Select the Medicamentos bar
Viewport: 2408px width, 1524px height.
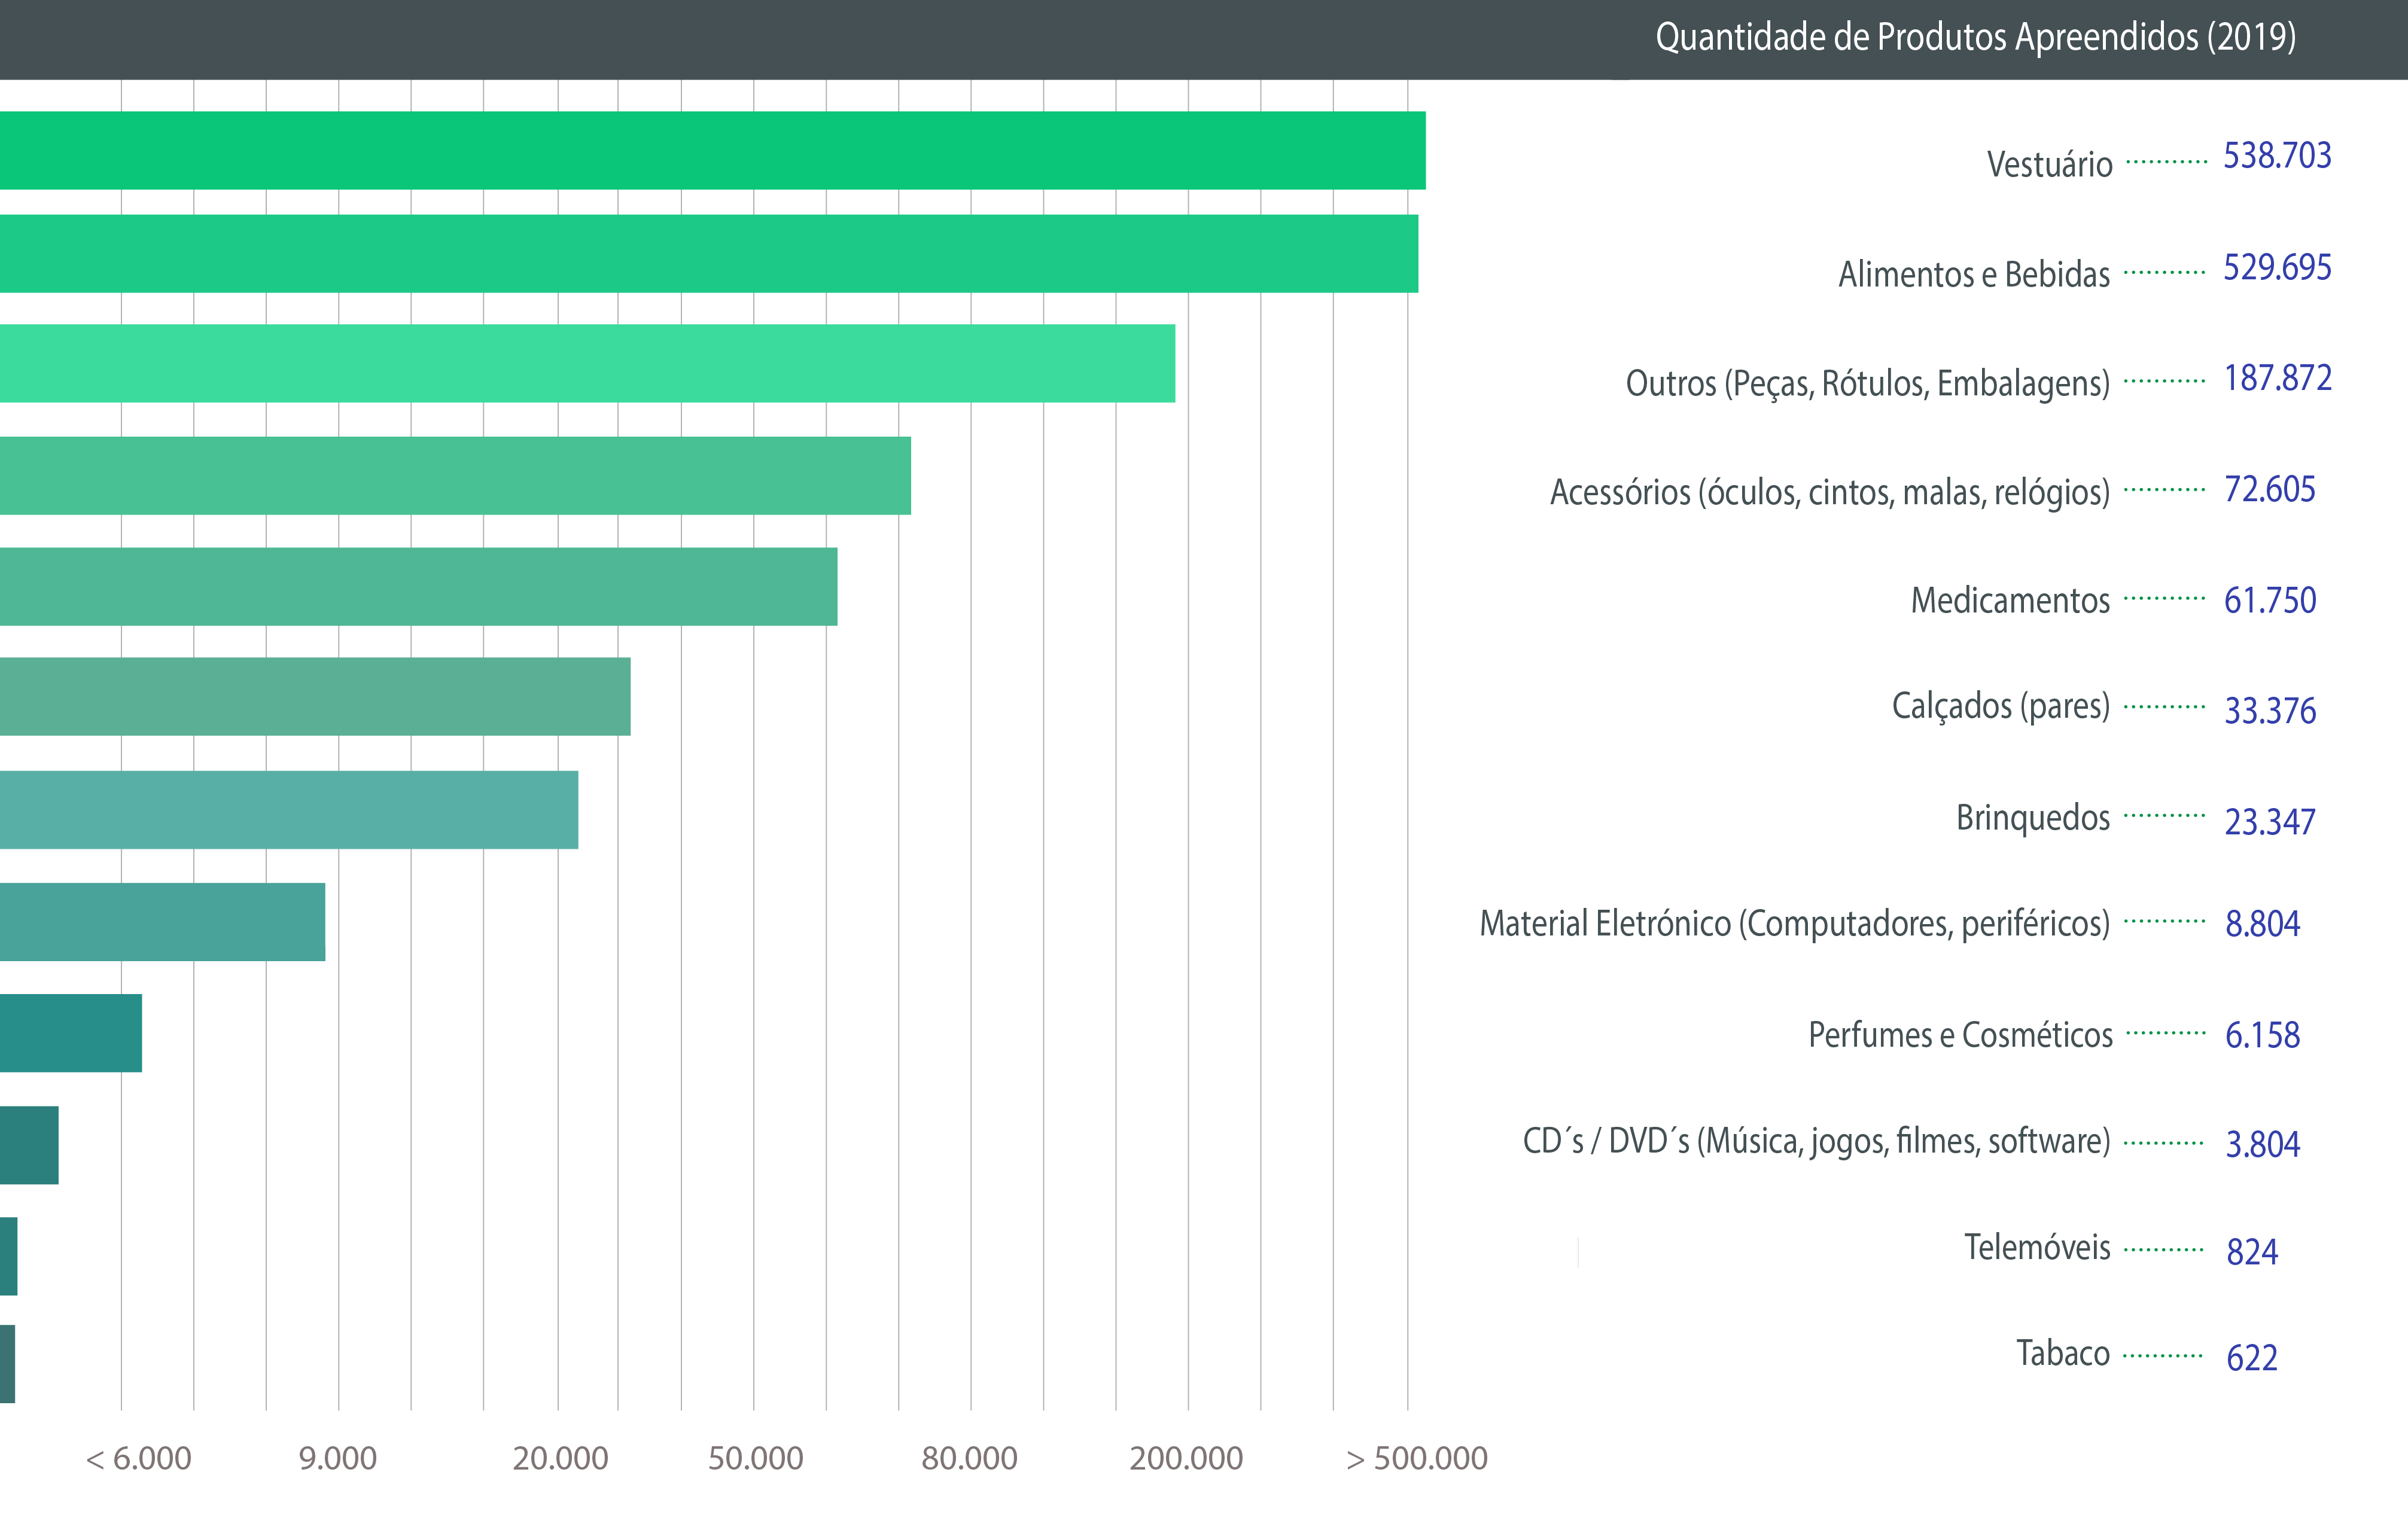pyautogui.click(x=418, y=587)
